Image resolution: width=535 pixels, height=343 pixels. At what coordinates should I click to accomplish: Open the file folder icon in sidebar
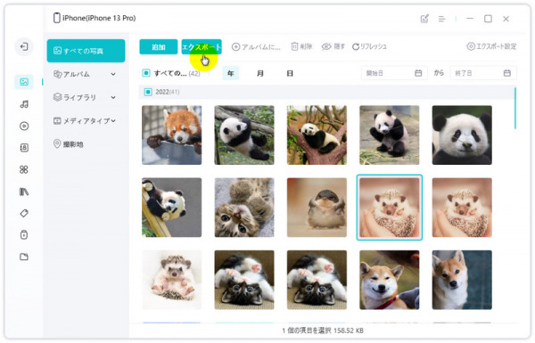pos(24,257)
